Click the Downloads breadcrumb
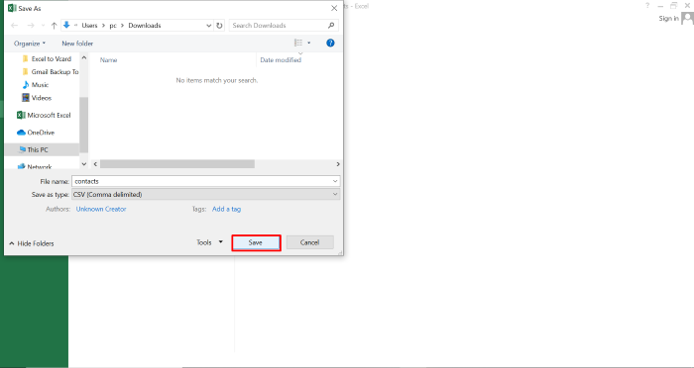 (x=145, y=26)
